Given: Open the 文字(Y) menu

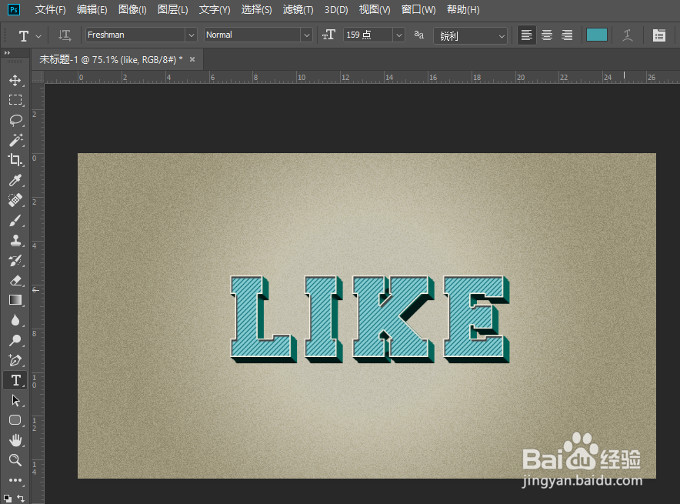Looking at the screenshot, I should pos(215,9).
